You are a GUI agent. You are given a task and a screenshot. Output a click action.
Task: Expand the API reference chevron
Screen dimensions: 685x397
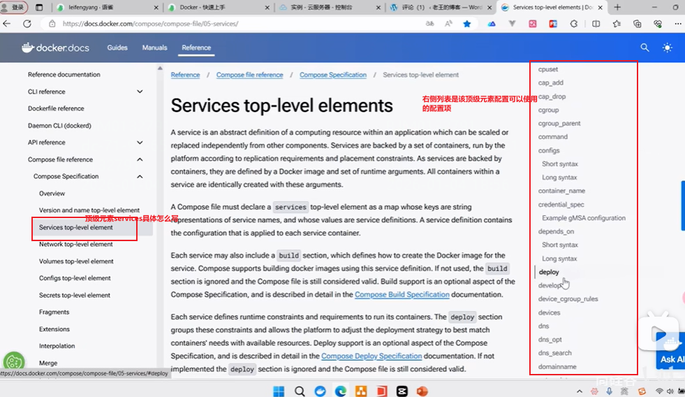coord(140,143)
